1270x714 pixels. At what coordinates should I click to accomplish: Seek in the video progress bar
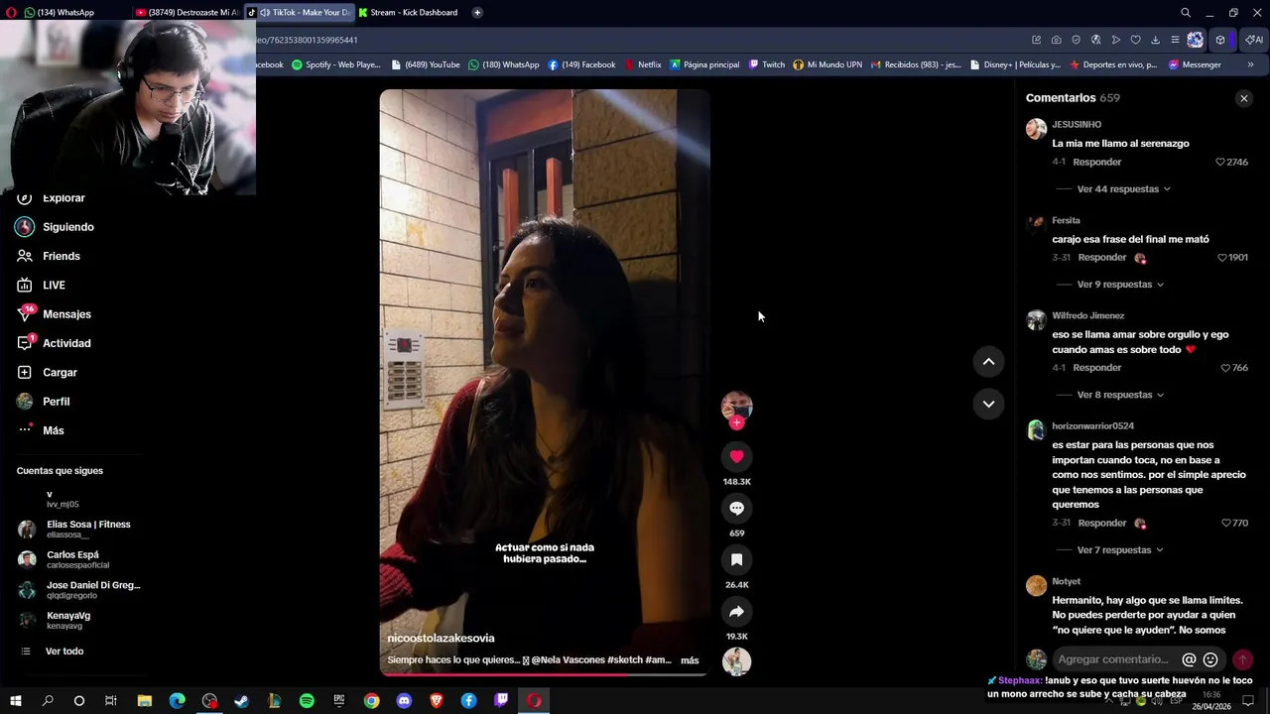pyautogui.click(x=545, y=674)
